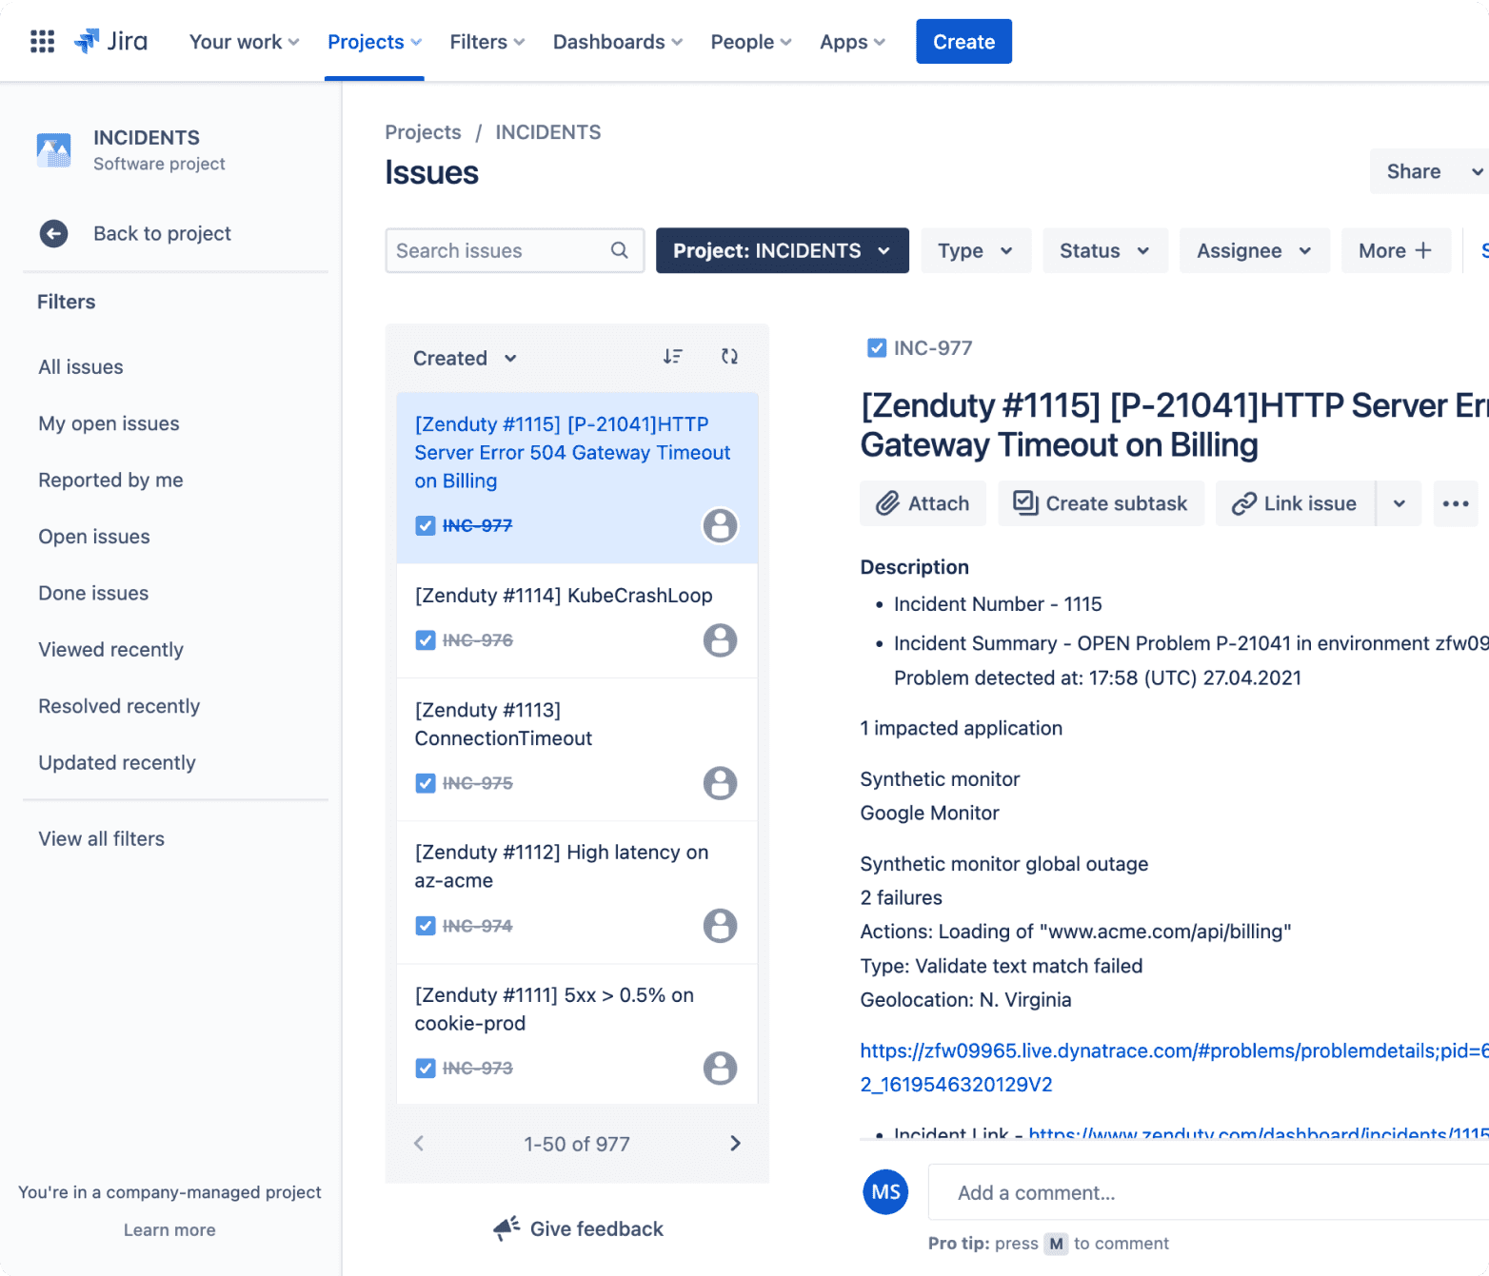The height and width of the screenshot is (1276, 1489).
Task: Expand the Created sort dropdown
Action: 465,358
